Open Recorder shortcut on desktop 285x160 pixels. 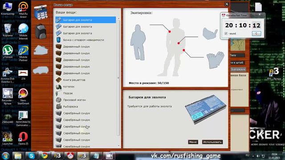coord(8,96)
